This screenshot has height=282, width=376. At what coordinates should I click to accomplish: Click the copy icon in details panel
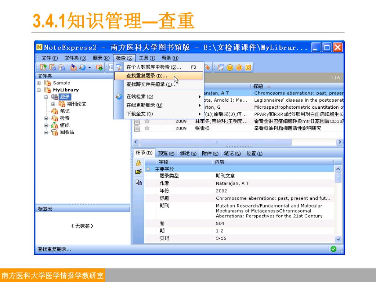(138, 182)
